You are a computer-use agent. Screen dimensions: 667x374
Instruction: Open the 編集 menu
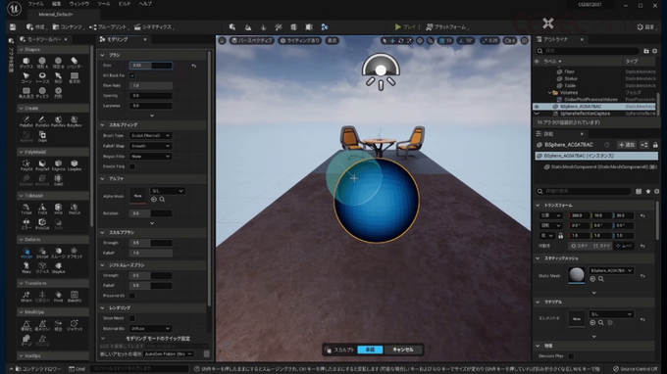56,4
